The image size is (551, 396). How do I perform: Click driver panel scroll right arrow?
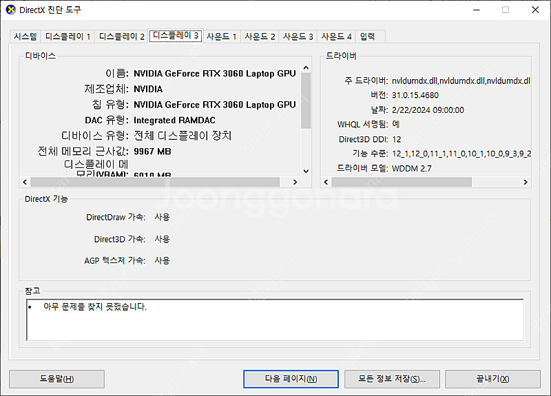[526, 182]
